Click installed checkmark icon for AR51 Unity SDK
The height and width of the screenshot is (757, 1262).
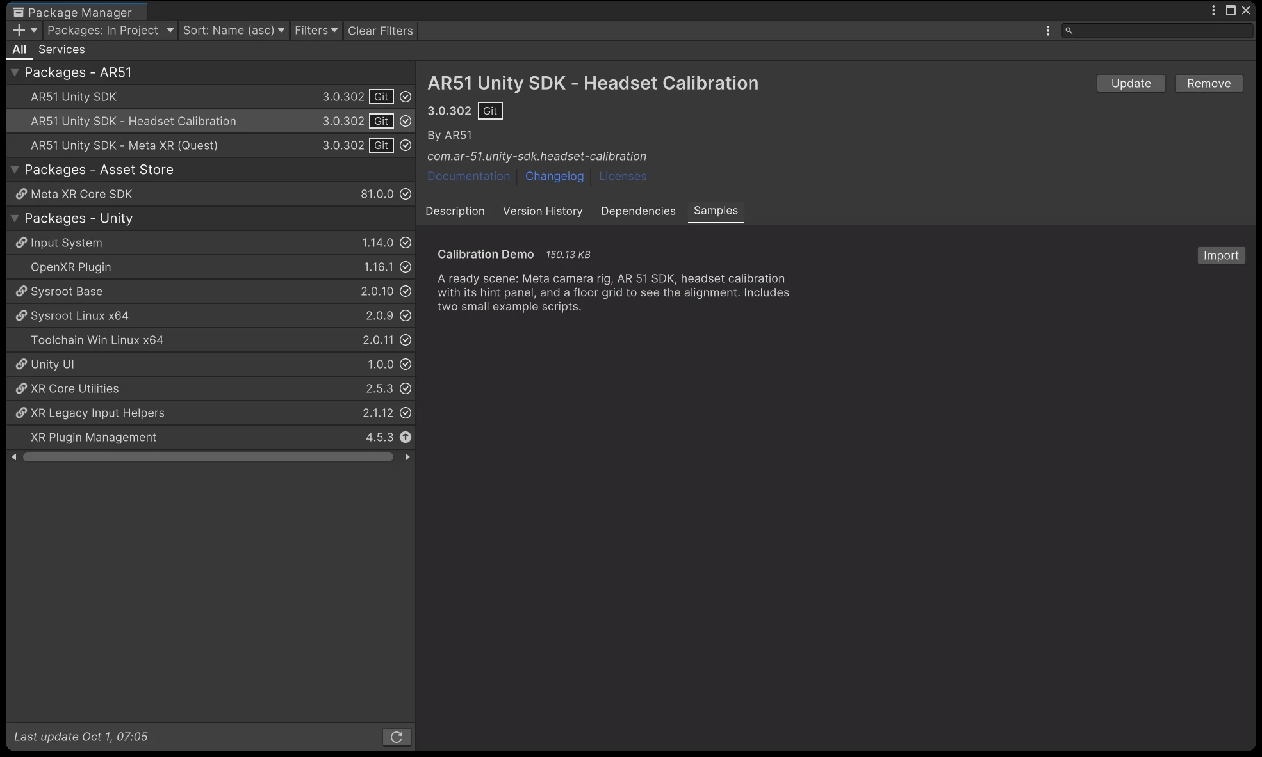pyautogui.click(x=406, y=97)
